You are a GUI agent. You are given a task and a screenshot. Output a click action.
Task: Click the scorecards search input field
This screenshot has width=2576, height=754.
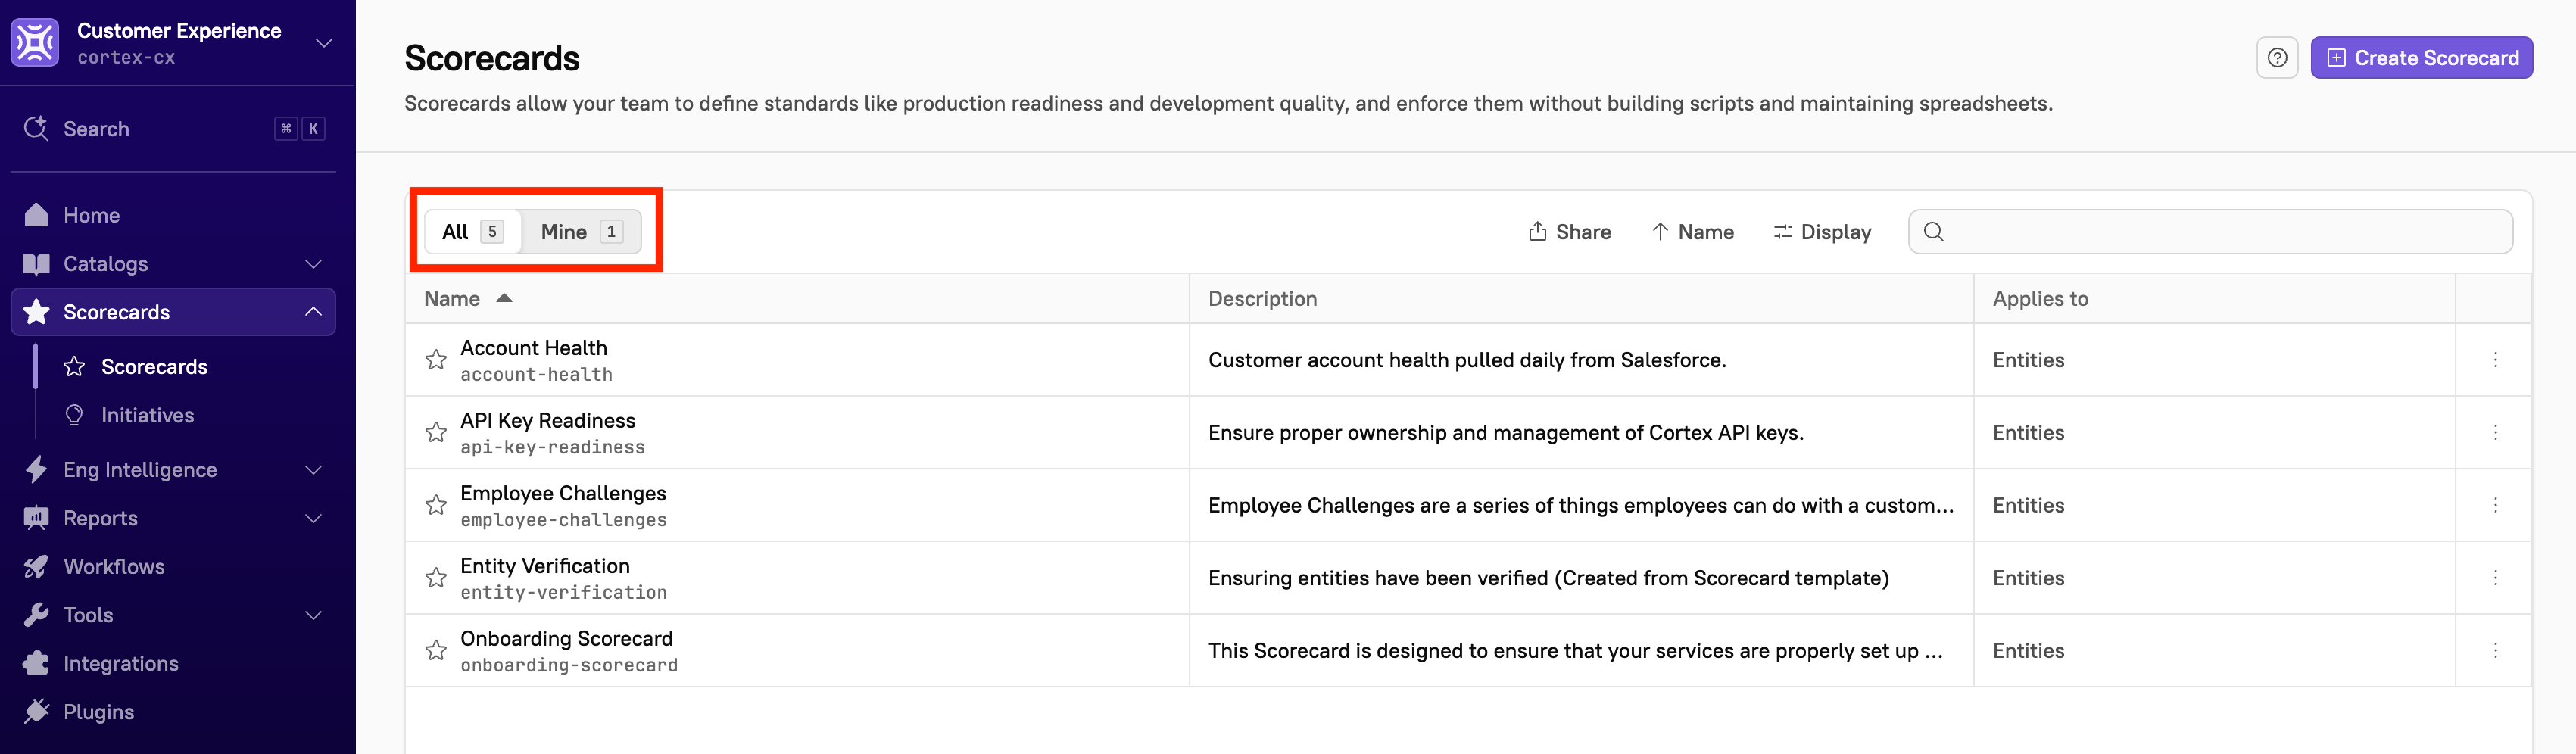(x=2210, y=232)
